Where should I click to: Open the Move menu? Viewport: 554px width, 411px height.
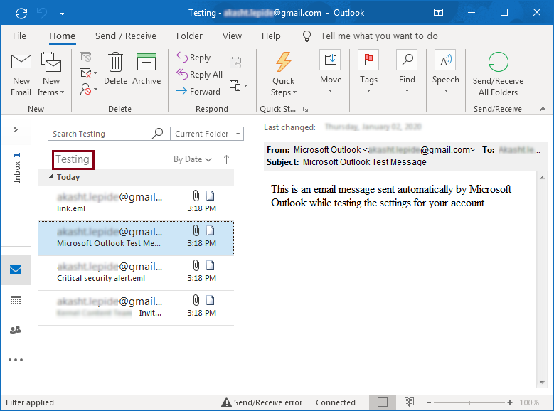point(331,72)
